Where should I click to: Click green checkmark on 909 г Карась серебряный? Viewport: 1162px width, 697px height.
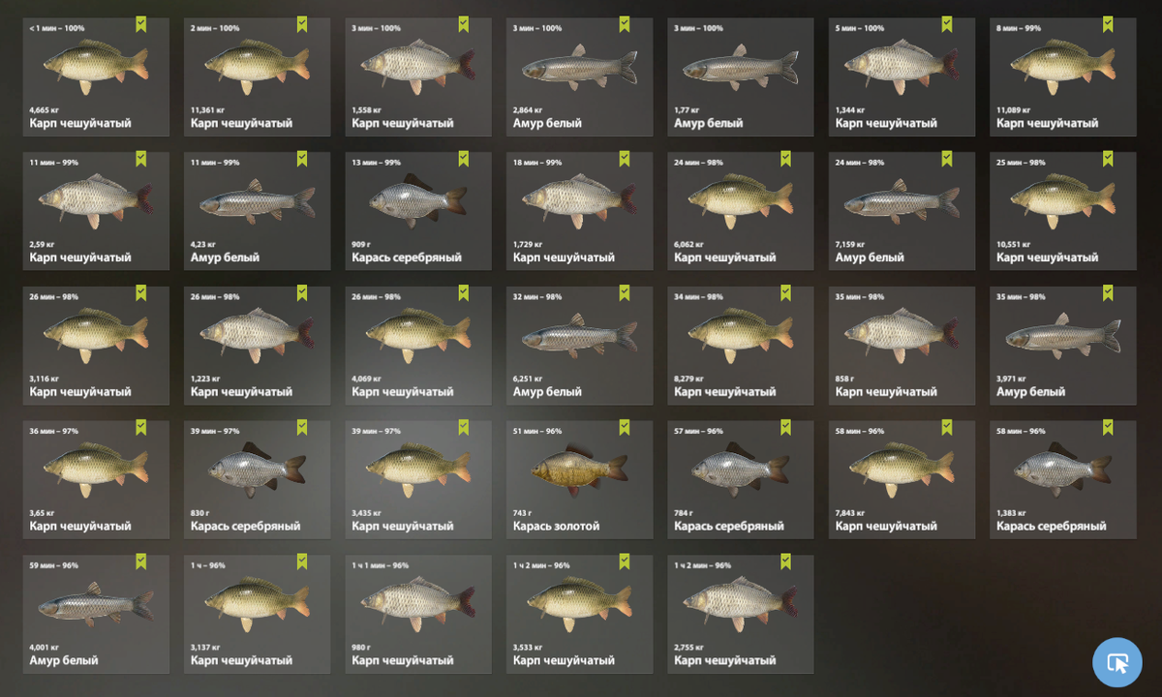[464, 159]
